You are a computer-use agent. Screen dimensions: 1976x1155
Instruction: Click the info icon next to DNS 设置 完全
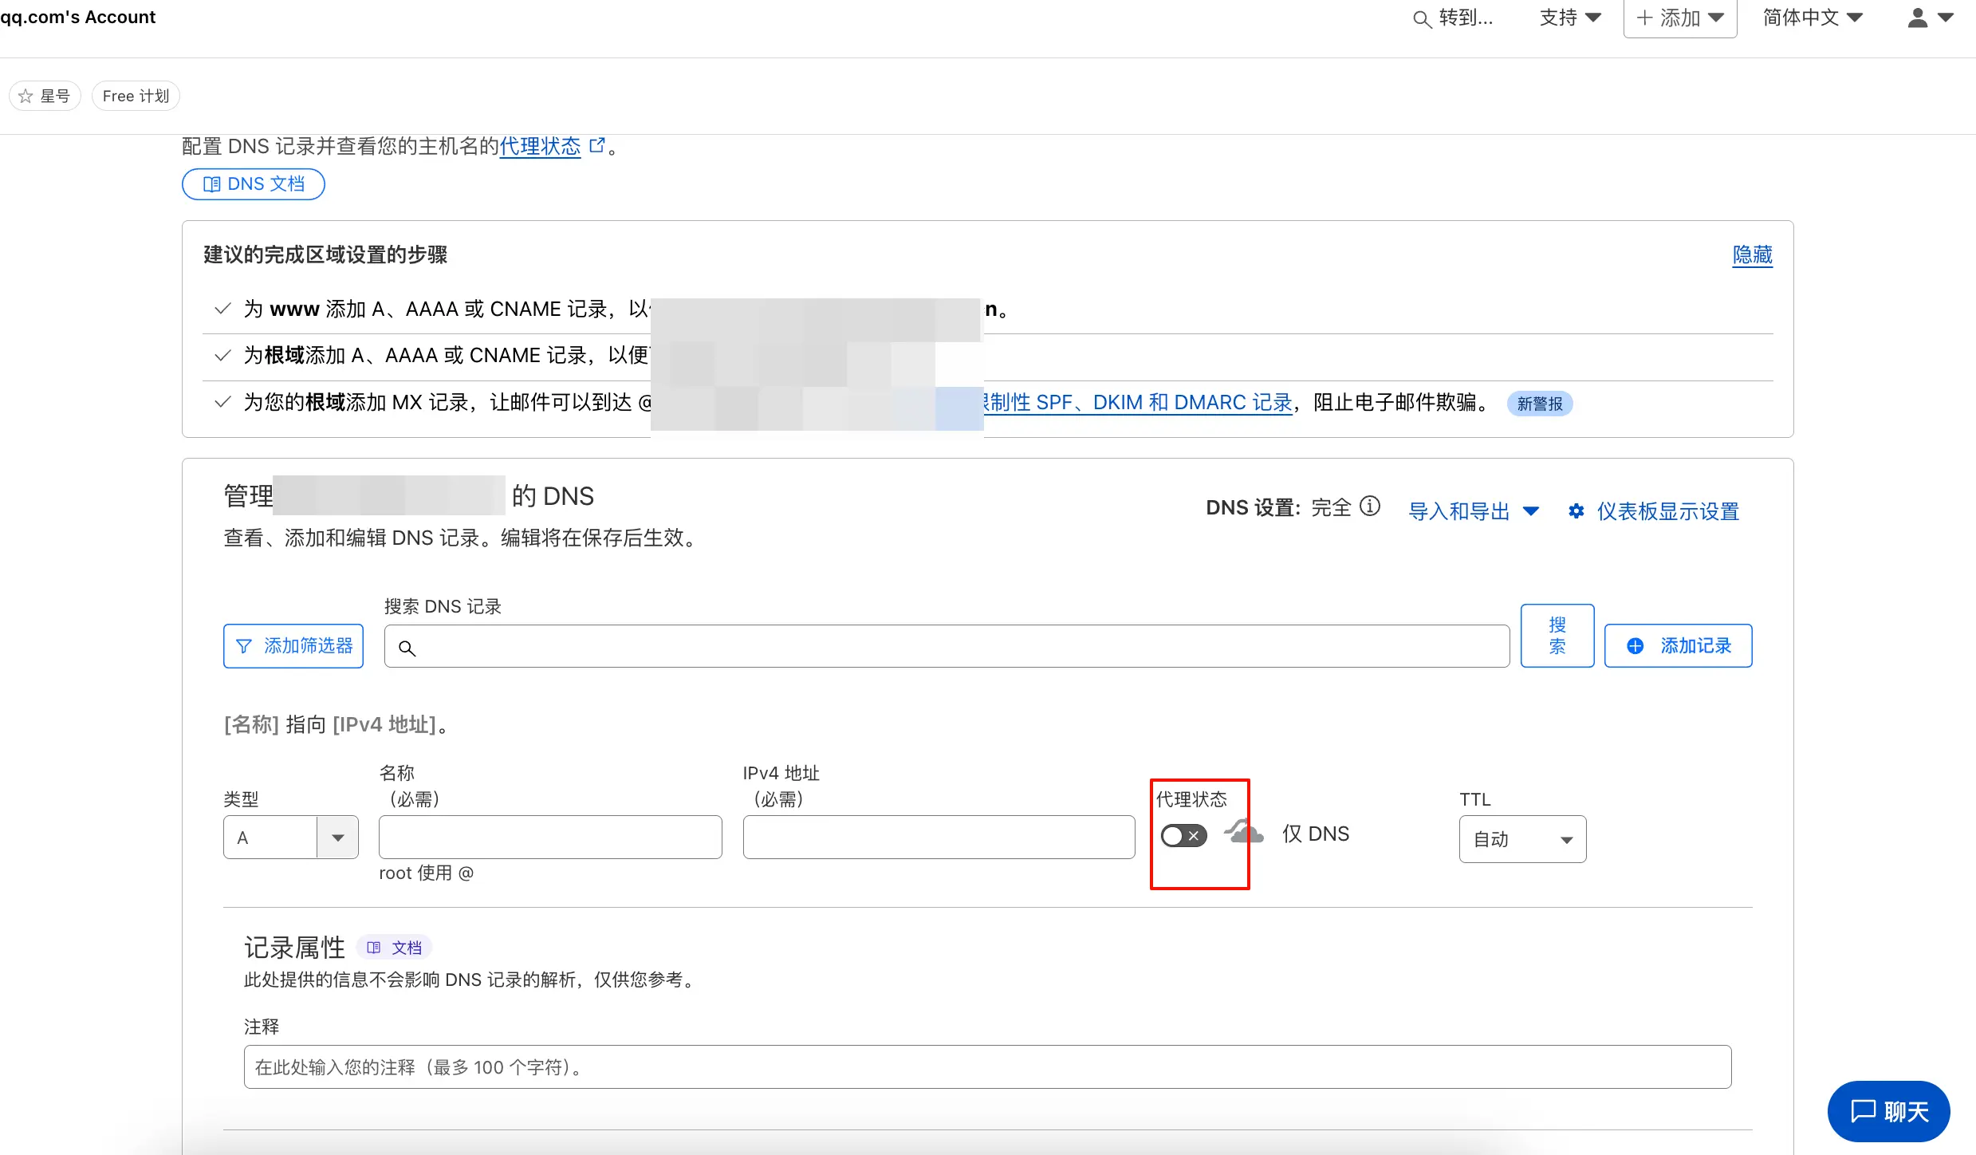point(1370,507)
